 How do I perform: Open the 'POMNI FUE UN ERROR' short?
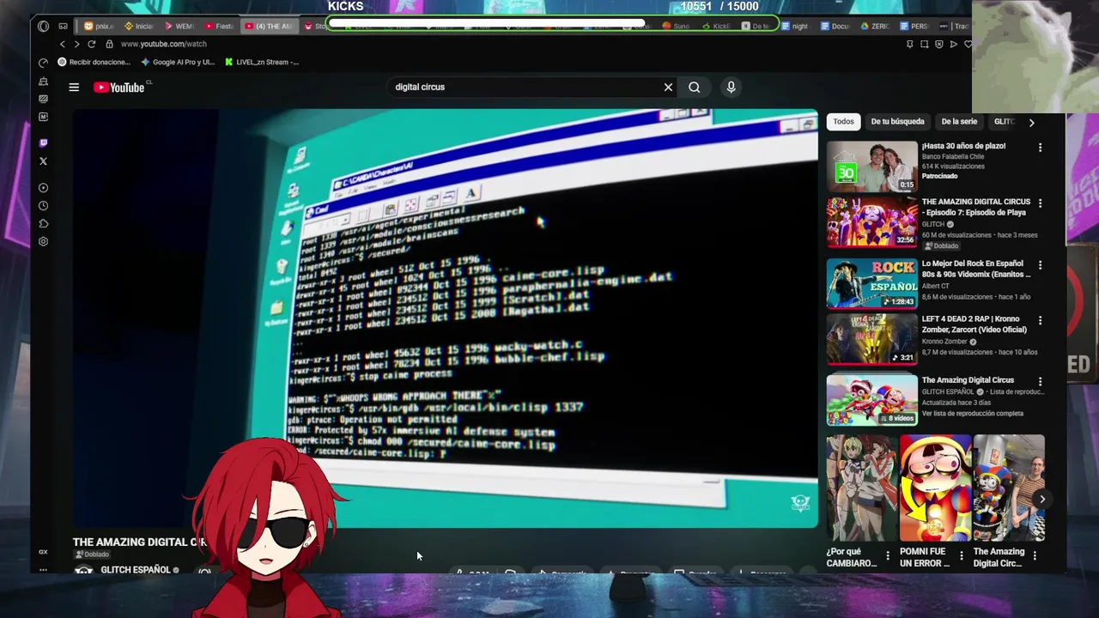point(935,488)
